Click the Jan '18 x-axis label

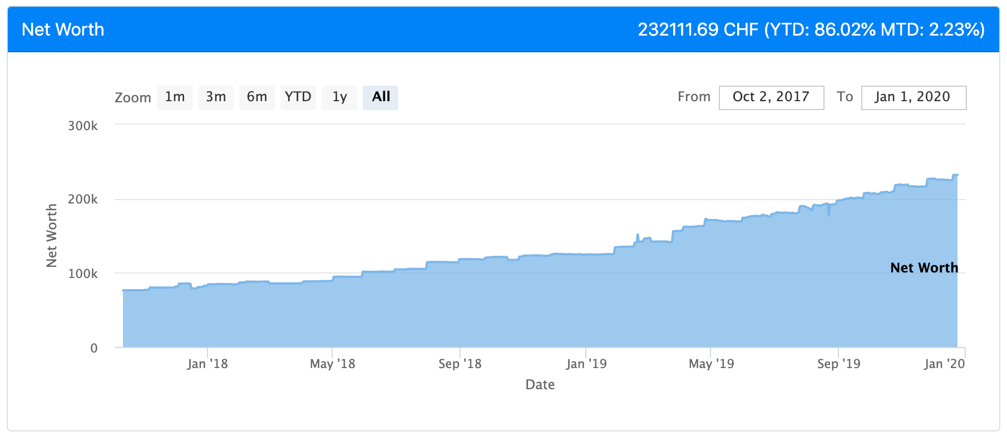pos(208,364)
